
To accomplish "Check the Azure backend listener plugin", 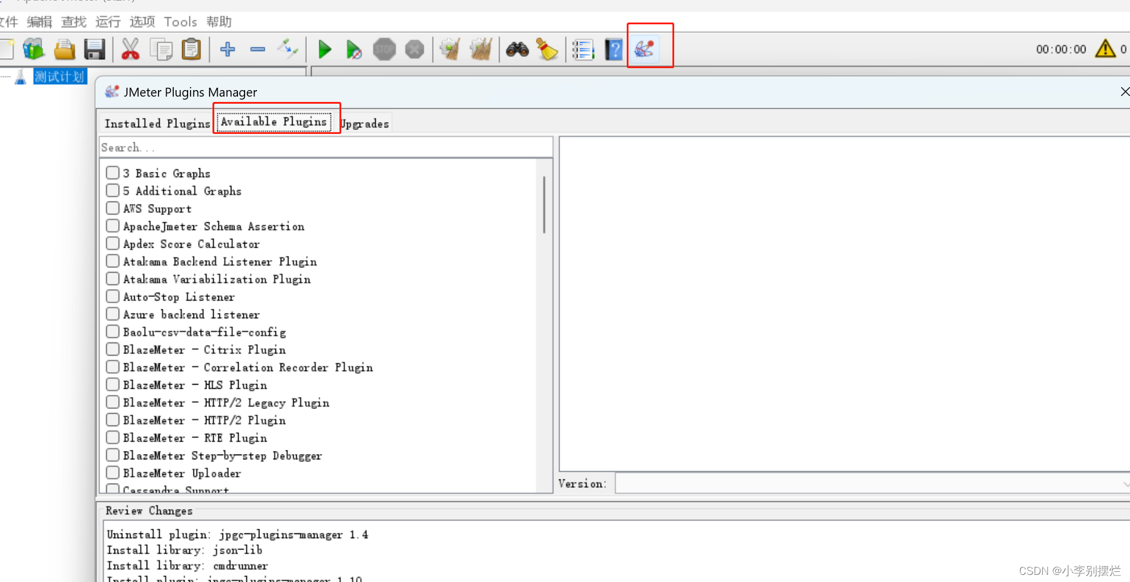I will pos(113,314).
